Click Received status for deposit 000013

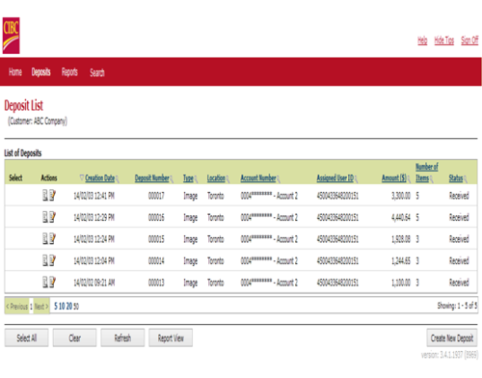tap(459, 283)
